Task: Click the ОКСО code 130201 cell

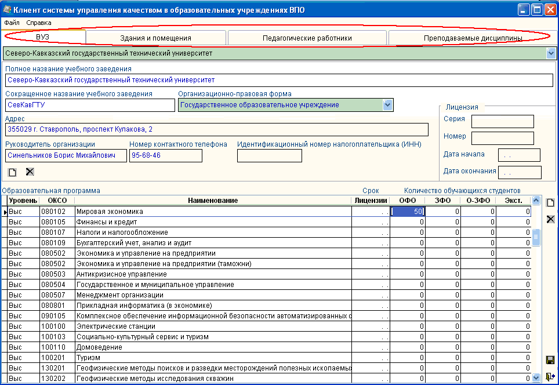Action: (x=57, y=368)
